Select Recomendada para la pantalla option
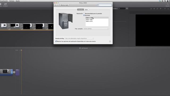 [x=84, y=14]
